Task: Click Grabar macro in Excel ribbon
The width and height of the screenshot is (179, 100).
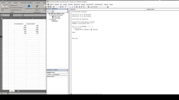Action: 13,6
